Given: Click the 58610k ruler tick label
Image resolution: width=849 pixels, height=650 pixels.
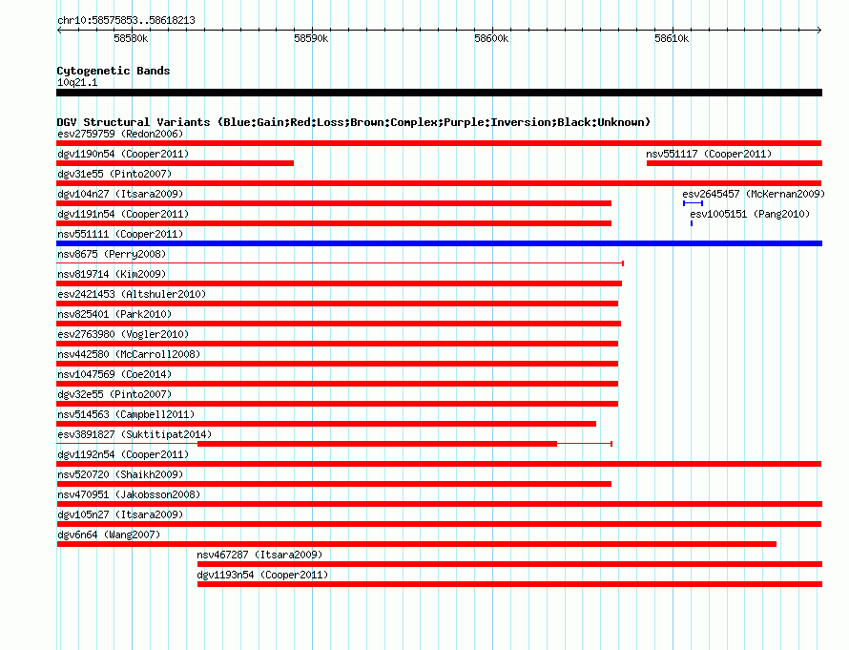Looking at the screenshot, I should tap(672, 38).
